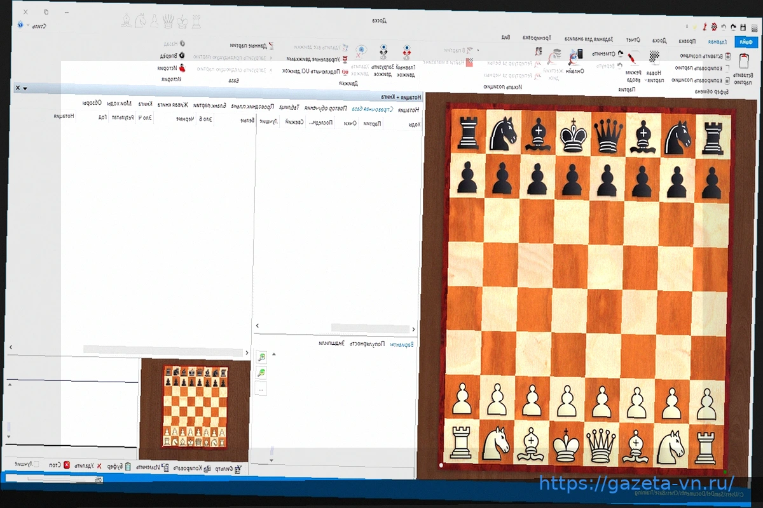The height and width of the screenshot is (508, 763).
Task: Click the Режим ввода (Input mode) icon
Action: point(633,59)
